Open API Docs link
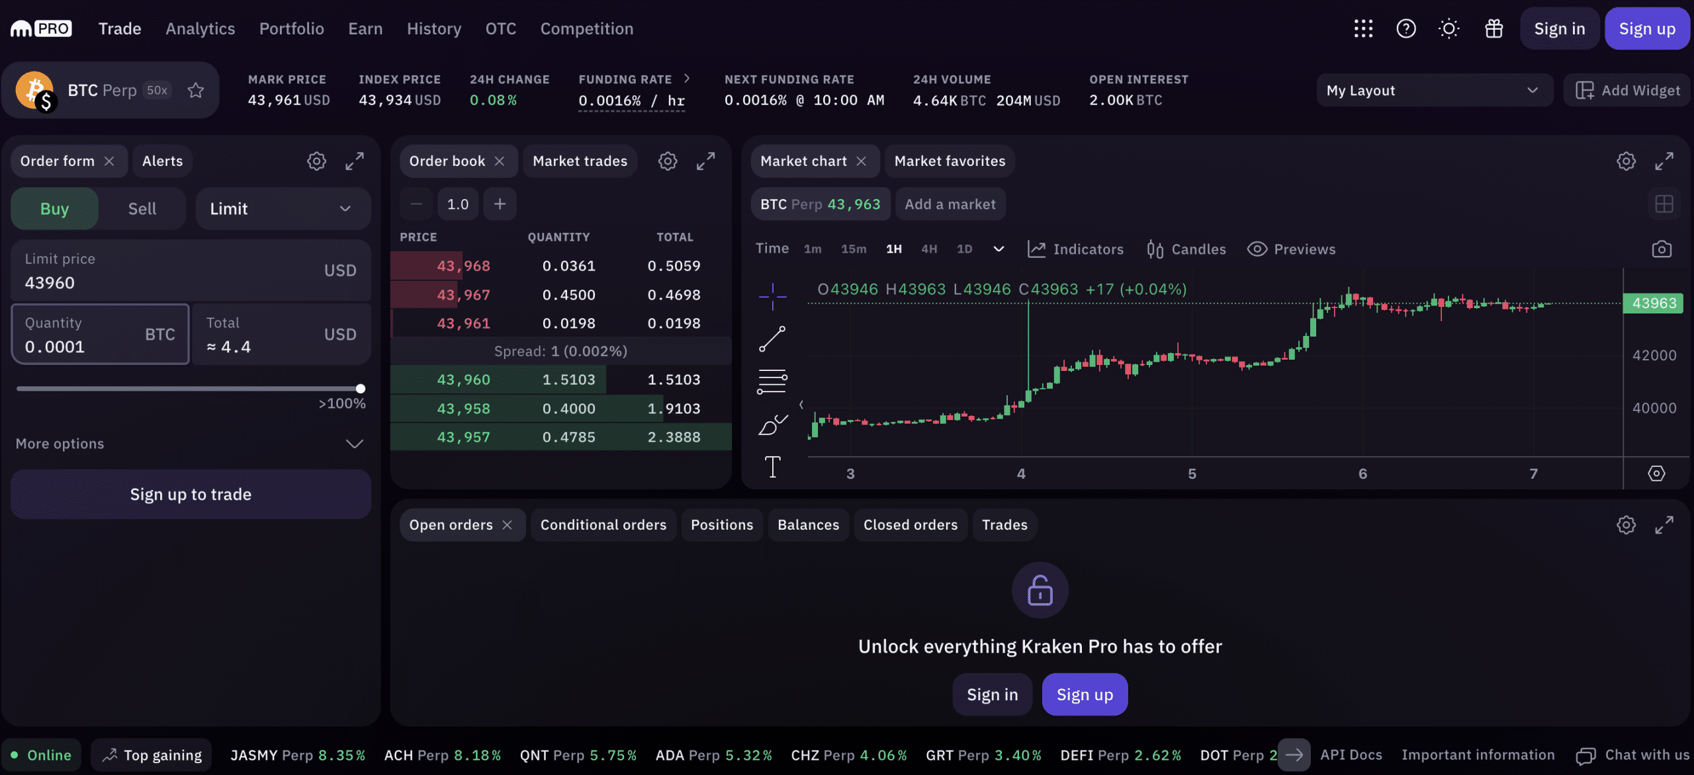The height and width of the screenshot is (775, 1694). [1351, 755]
